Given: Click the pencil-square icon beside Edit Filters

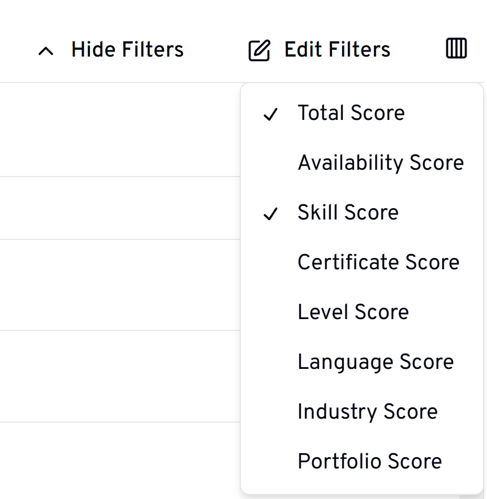Looking at the screenshot, I should [x=259, y=50].
